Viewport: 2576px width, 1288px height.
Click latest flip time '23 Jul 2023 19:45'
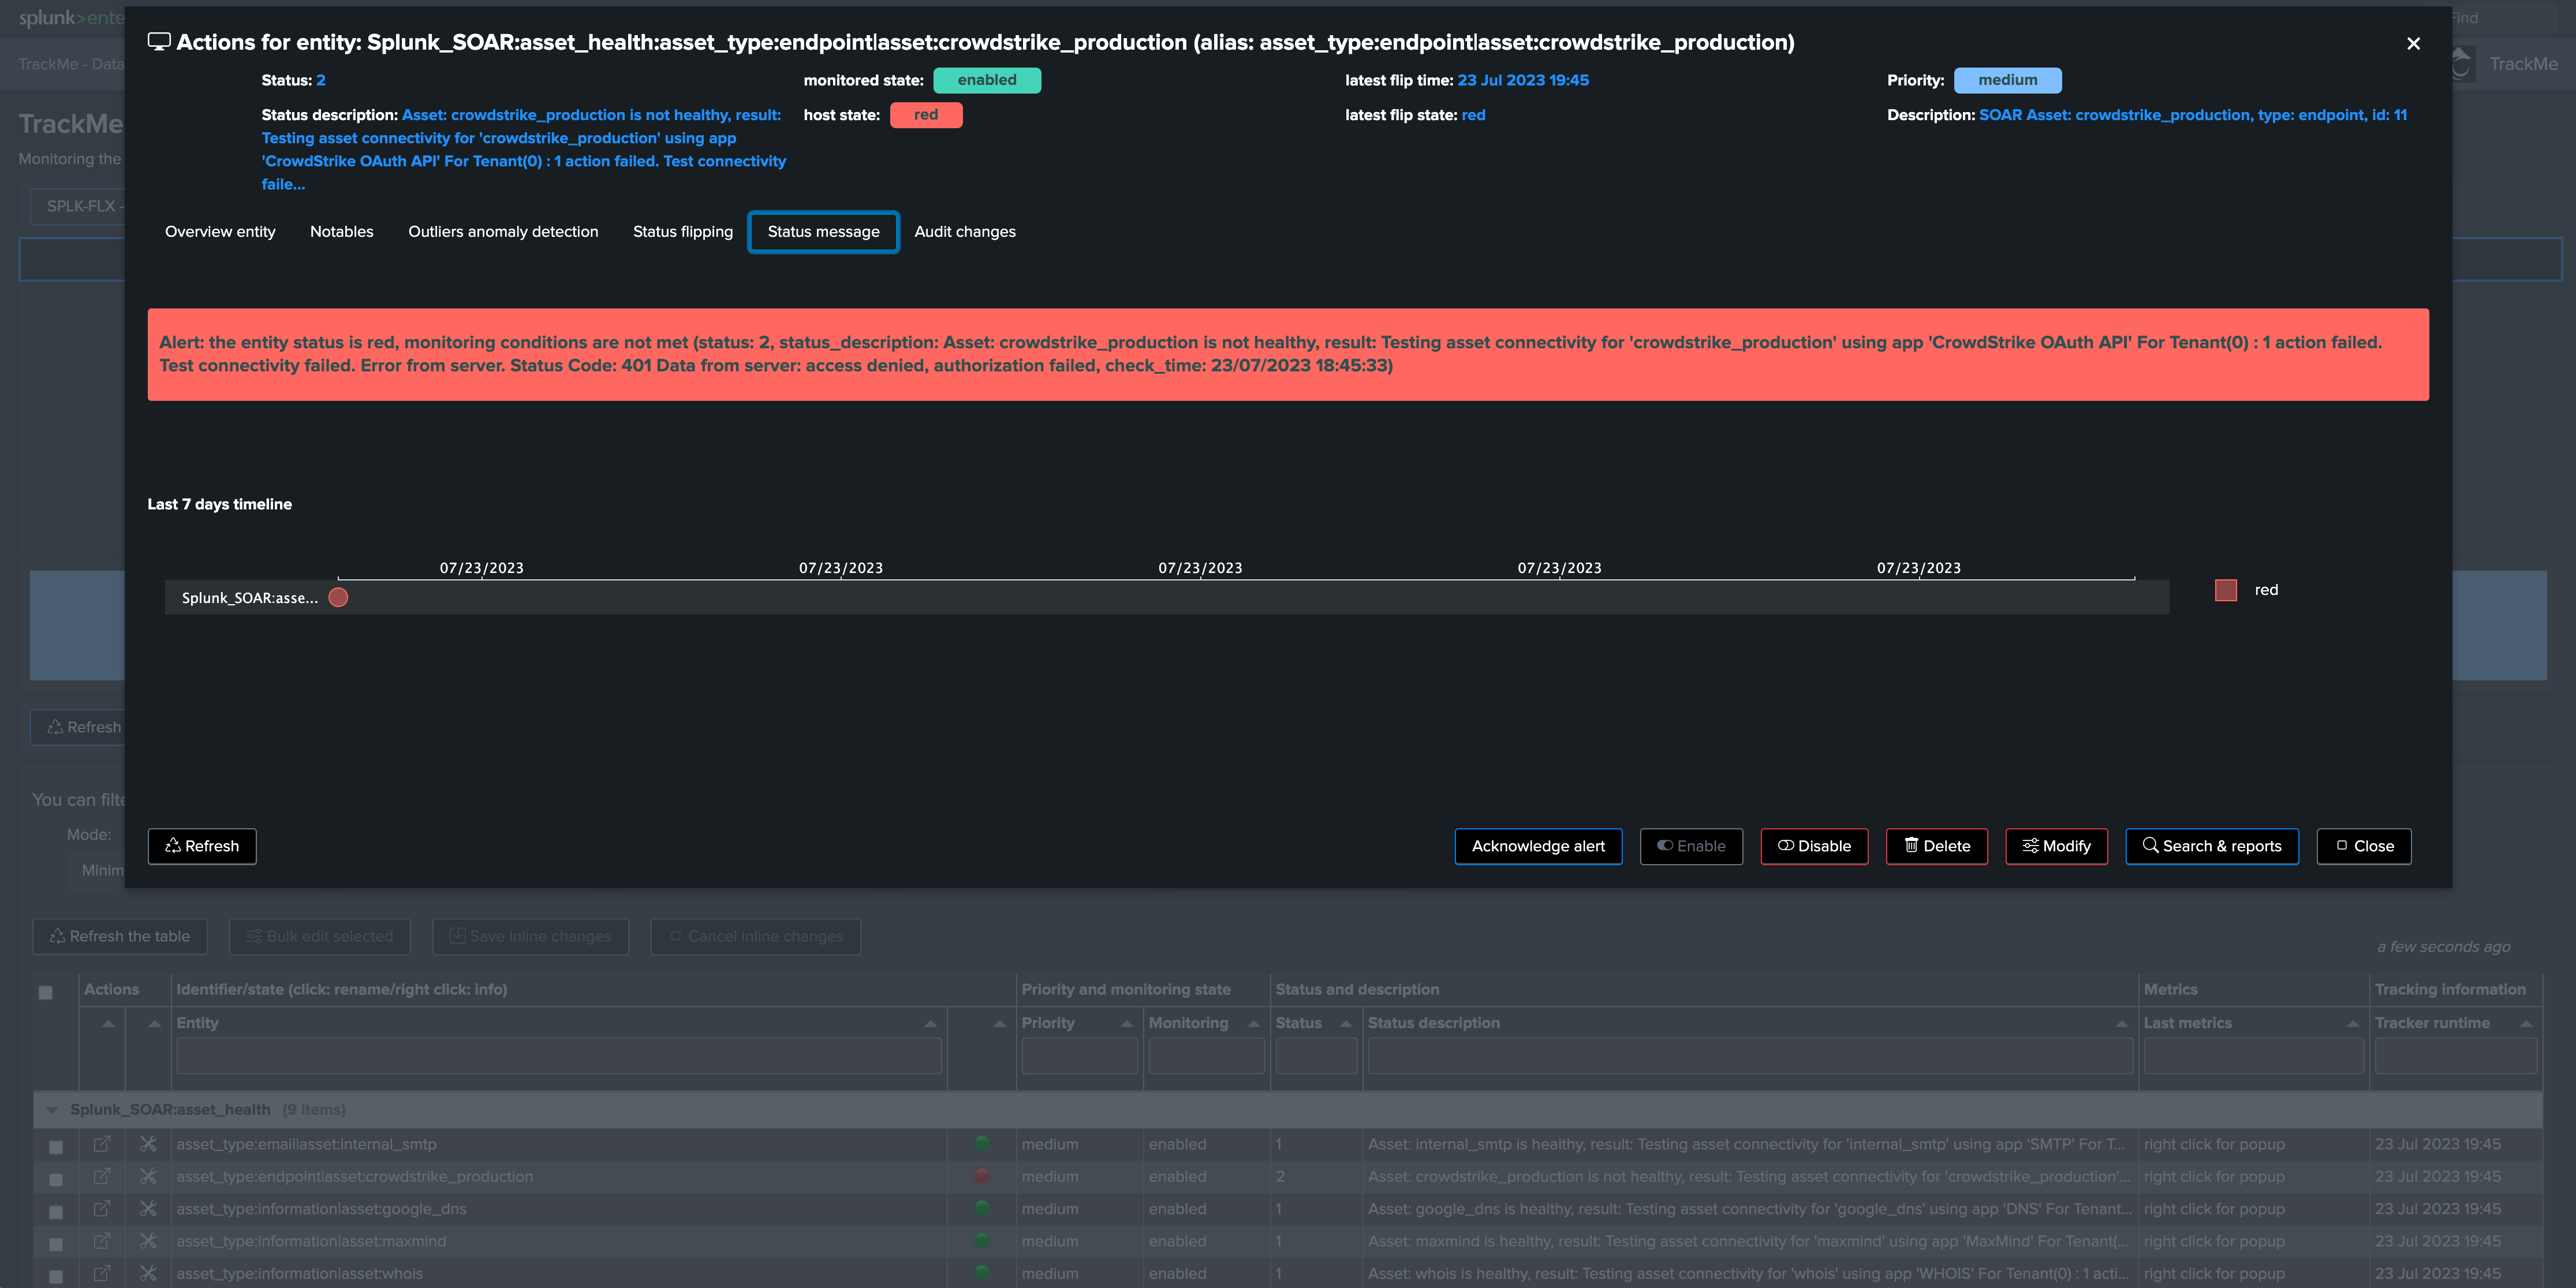tap(1523, 80)
